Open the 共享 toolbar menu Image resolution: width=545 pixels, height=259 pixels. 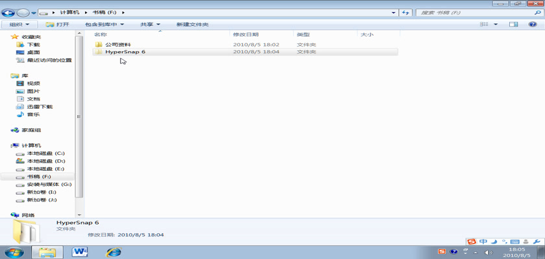[150, 25]
